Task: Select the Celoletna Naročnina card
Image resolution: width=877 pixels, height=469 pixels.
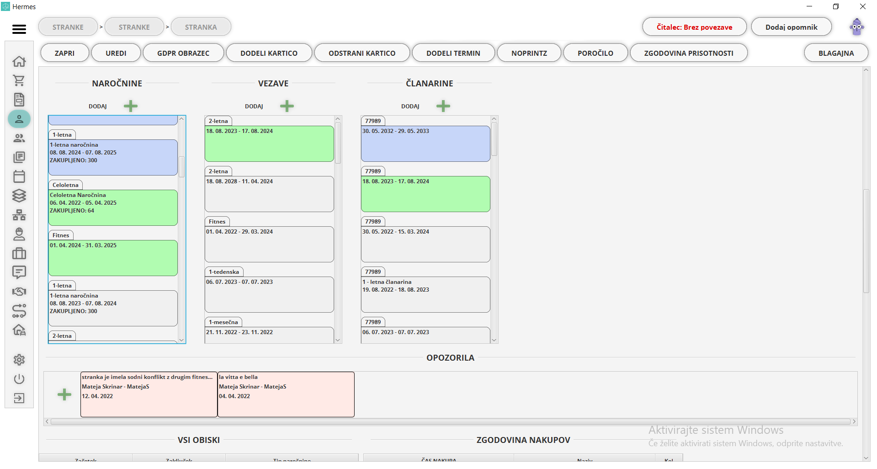Action: [x=113, y=208]
